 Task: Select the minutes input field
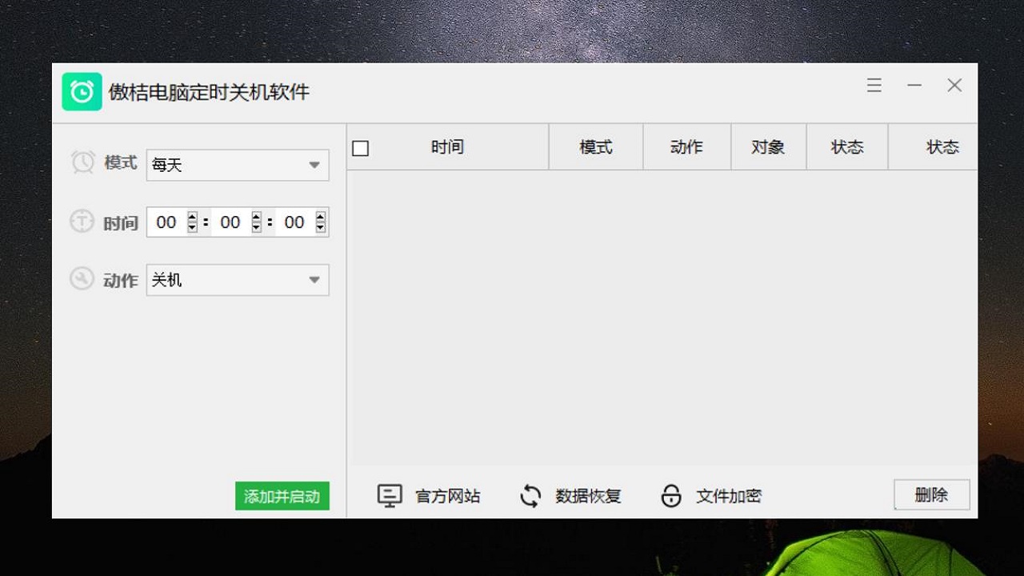click(230, 222)
